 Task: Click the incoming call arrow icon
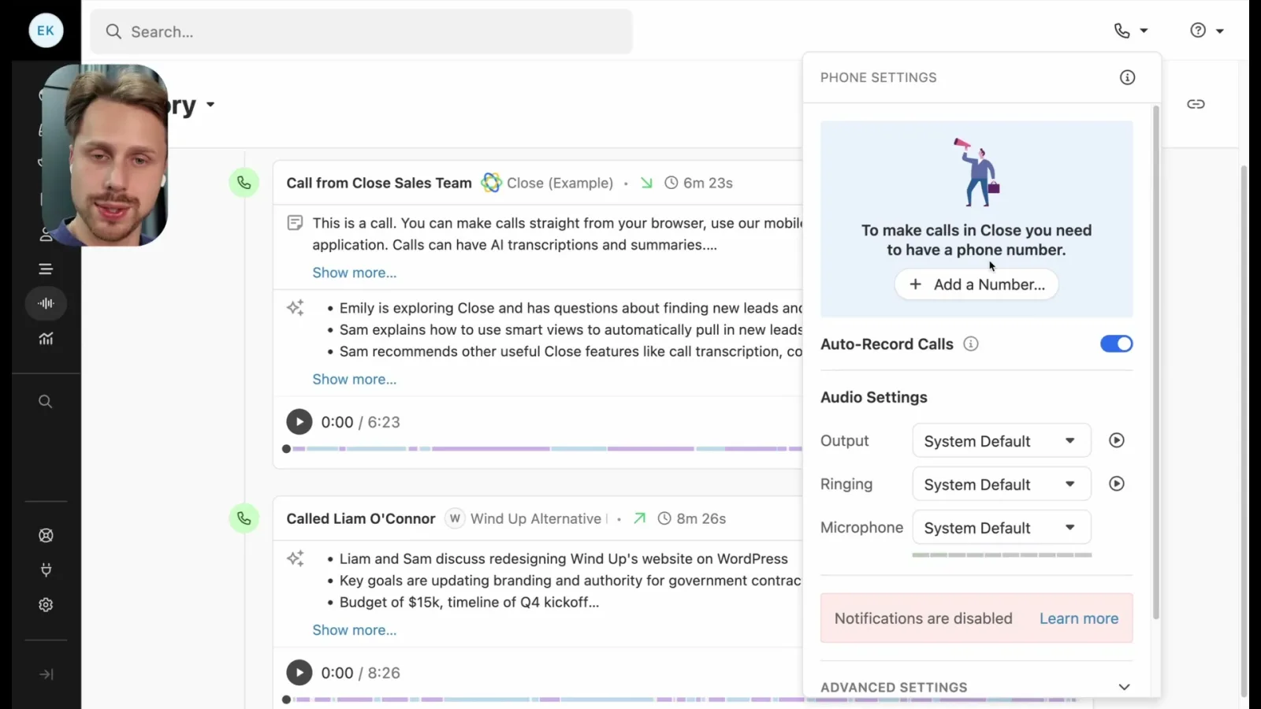(646, 183)
